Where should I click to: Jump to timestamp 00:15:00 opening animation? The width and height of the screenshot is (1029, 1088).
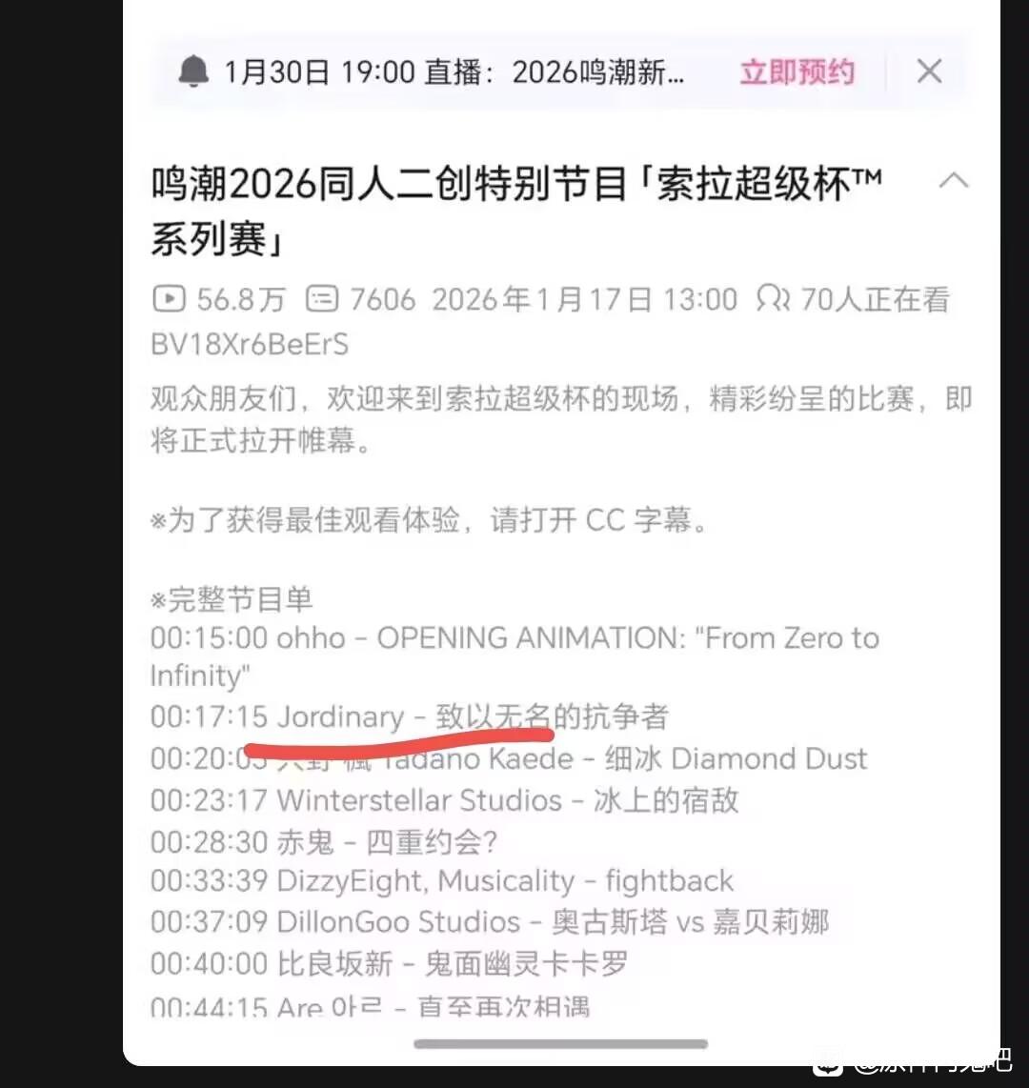(x=209, y=637)
